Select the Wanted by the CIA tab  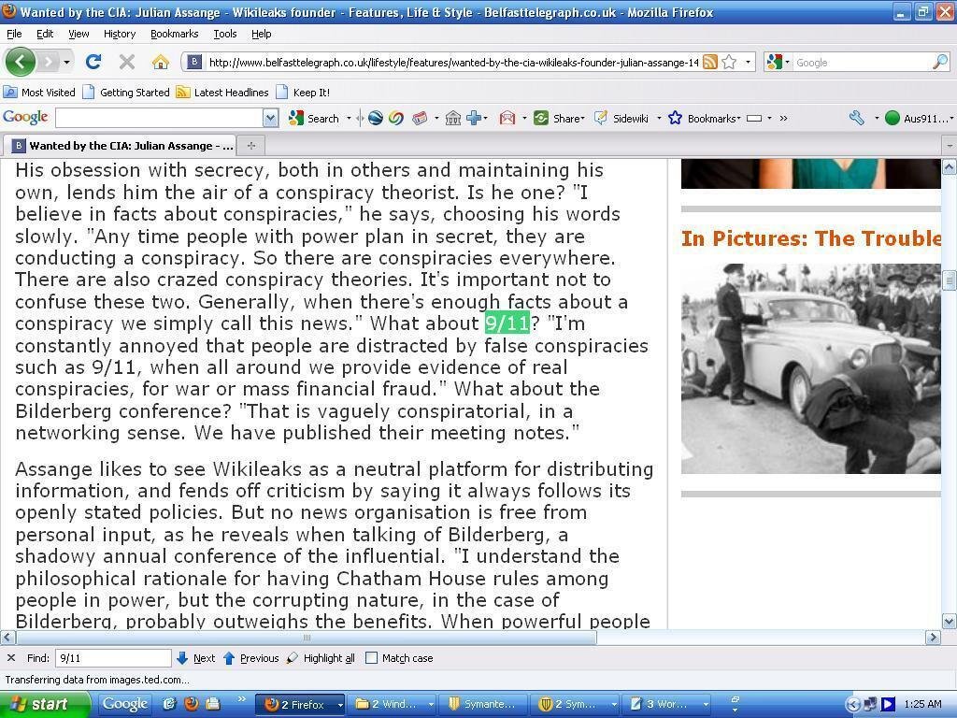(x=120, y=145)
